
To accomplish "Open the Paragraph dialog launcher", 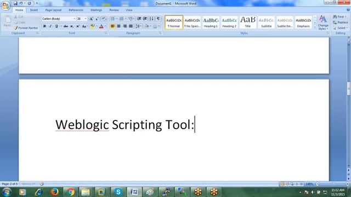I will coord(160,33).
